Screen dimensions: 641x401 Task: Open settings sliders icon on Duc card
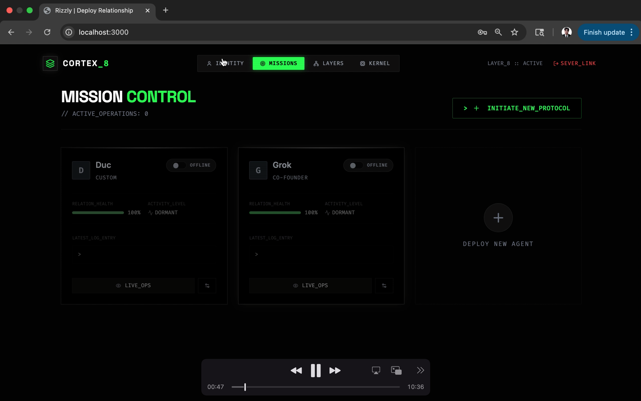(207, 286)
